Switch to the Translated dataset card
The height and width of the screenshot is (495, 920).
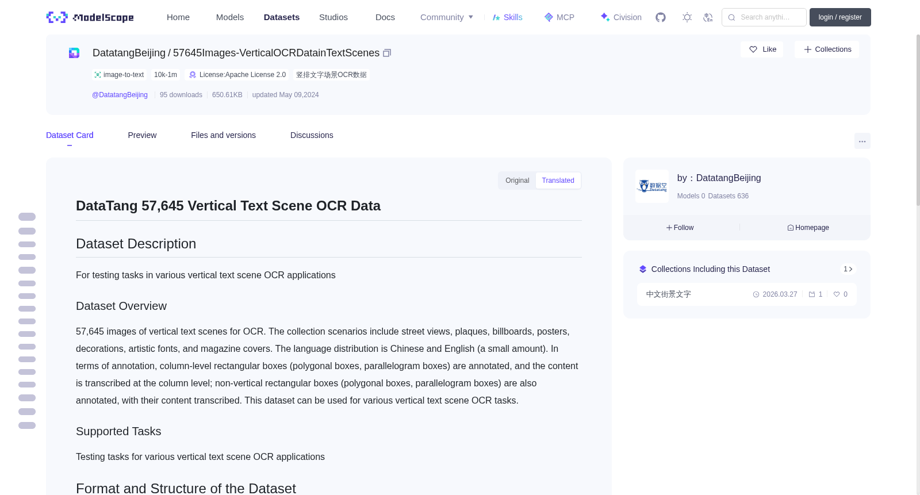click(558, 181)
